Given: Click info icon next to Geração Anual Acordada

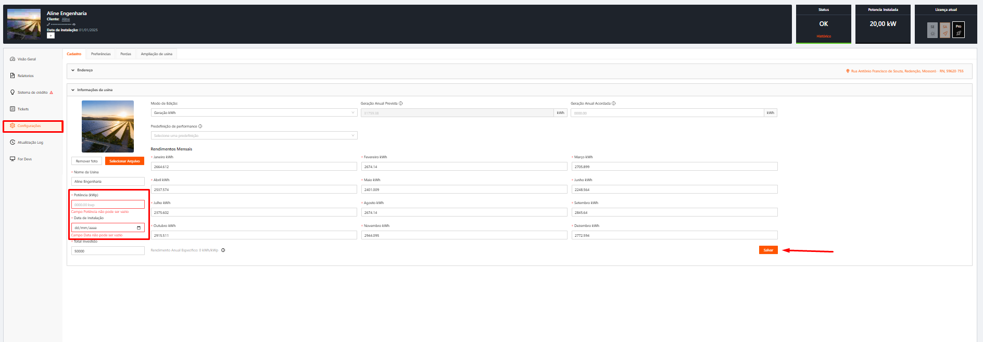Looking at the screenshot, I should 614,103.
